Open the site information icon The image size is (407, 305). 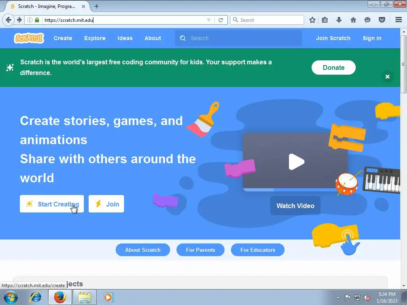point(29,20)
